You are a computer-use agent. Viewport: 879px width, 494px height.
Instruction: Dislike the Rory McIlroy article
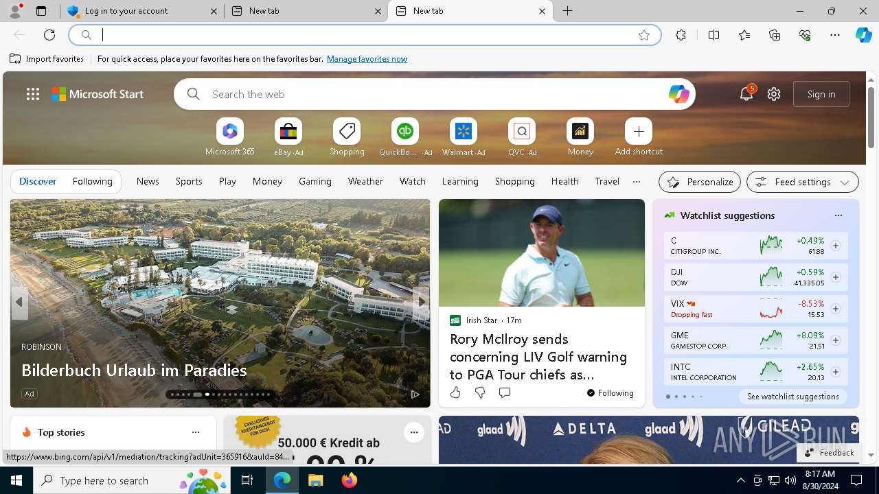point(480,392)
